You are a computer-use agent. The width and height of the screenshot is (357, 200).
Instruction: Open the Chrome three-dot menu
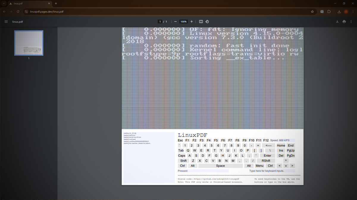point(353,12)
